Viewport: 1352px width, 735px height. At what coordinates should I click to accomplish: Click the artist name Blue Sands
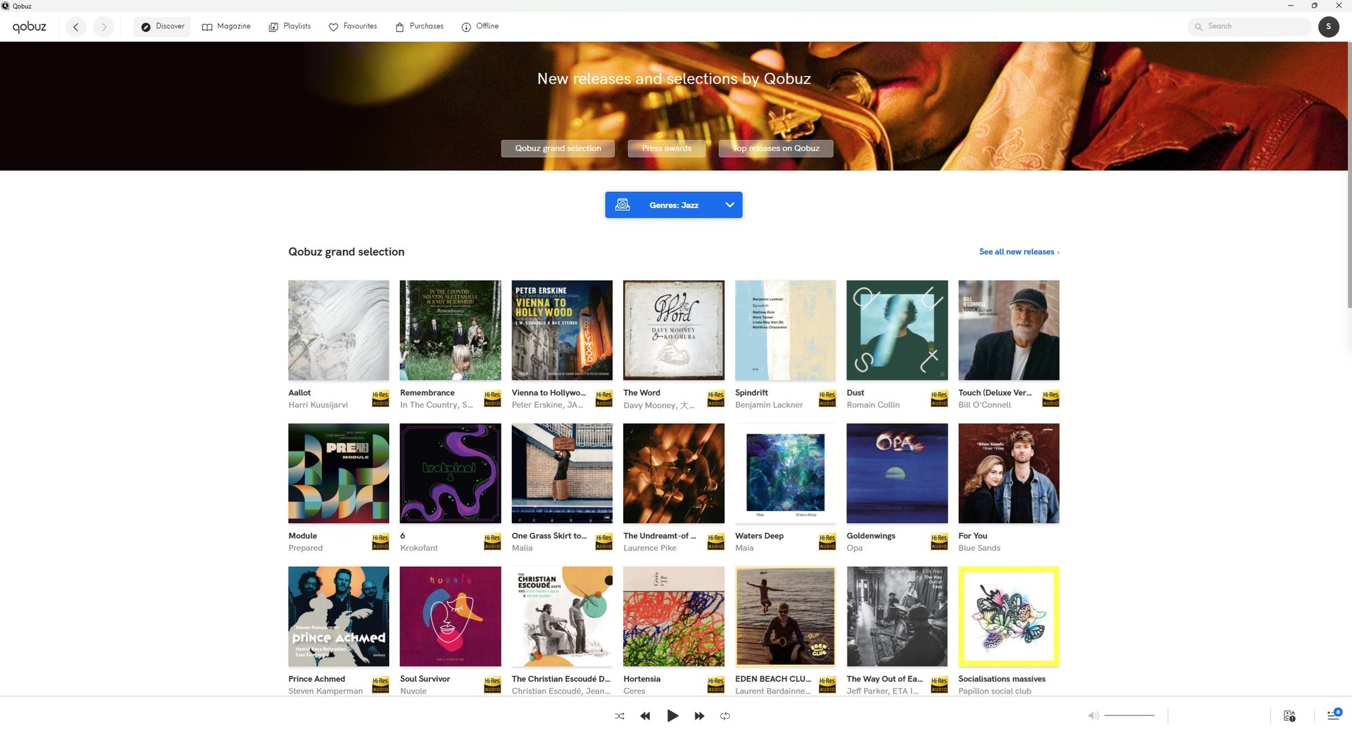tap(979, 548)
